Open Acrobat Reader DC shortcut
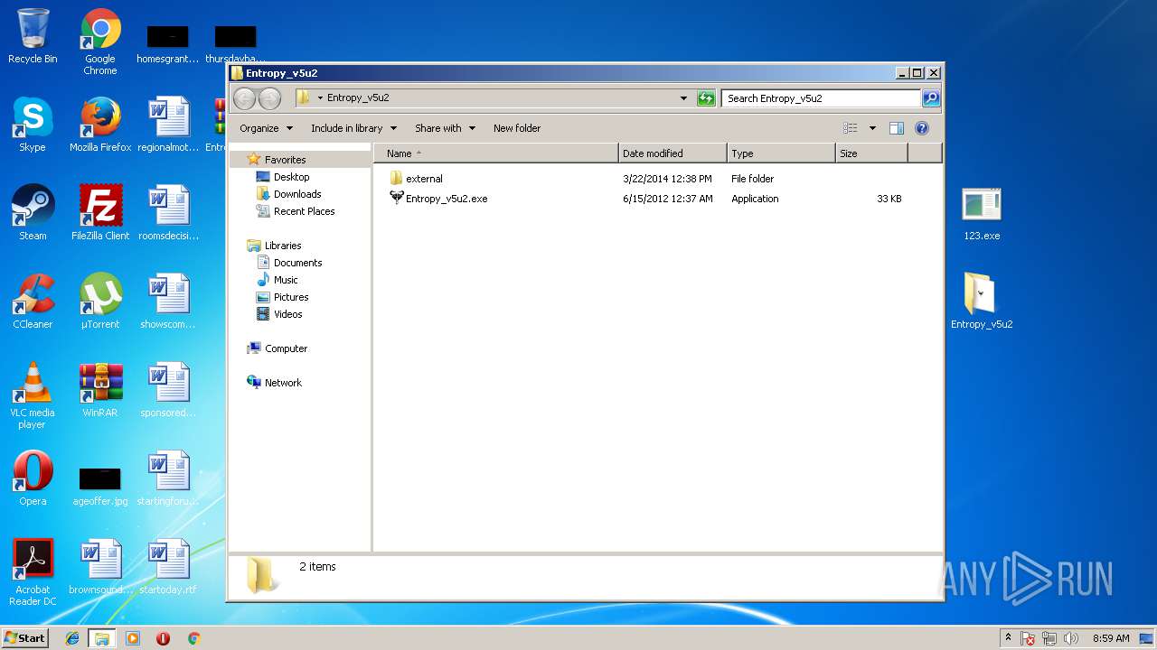Viewport: 1157px width, 650px height. tap(33, 572)
